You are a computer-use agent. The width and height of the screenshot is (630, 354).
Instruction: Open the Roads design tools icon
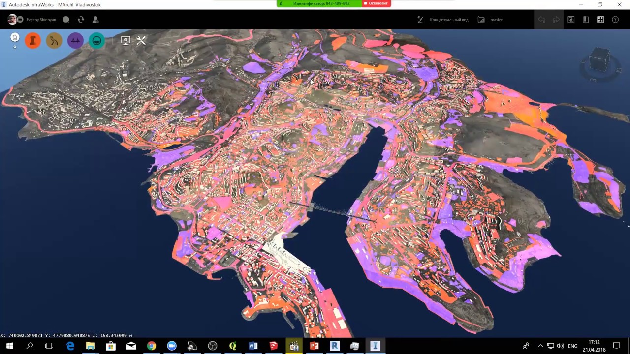(x=54, y=40)
